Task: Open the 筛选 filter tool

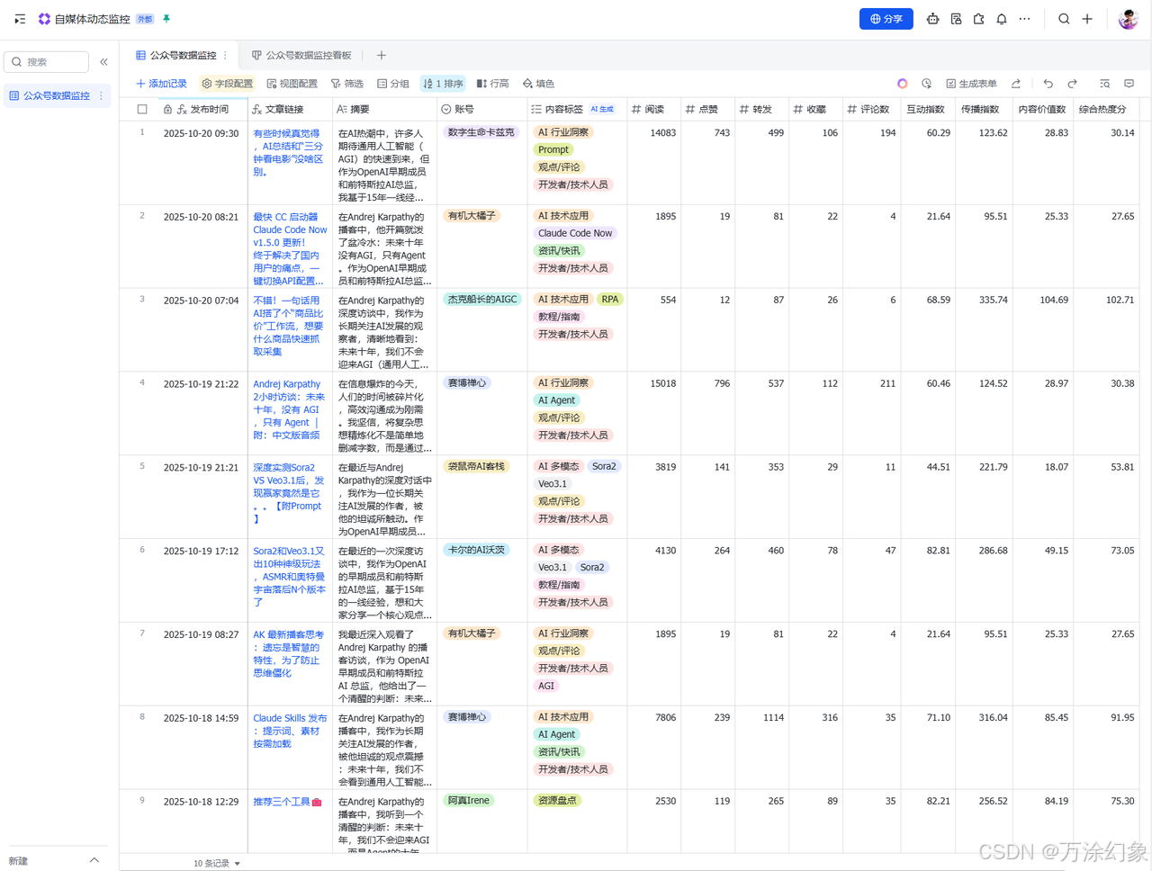Action: (347, 84)
